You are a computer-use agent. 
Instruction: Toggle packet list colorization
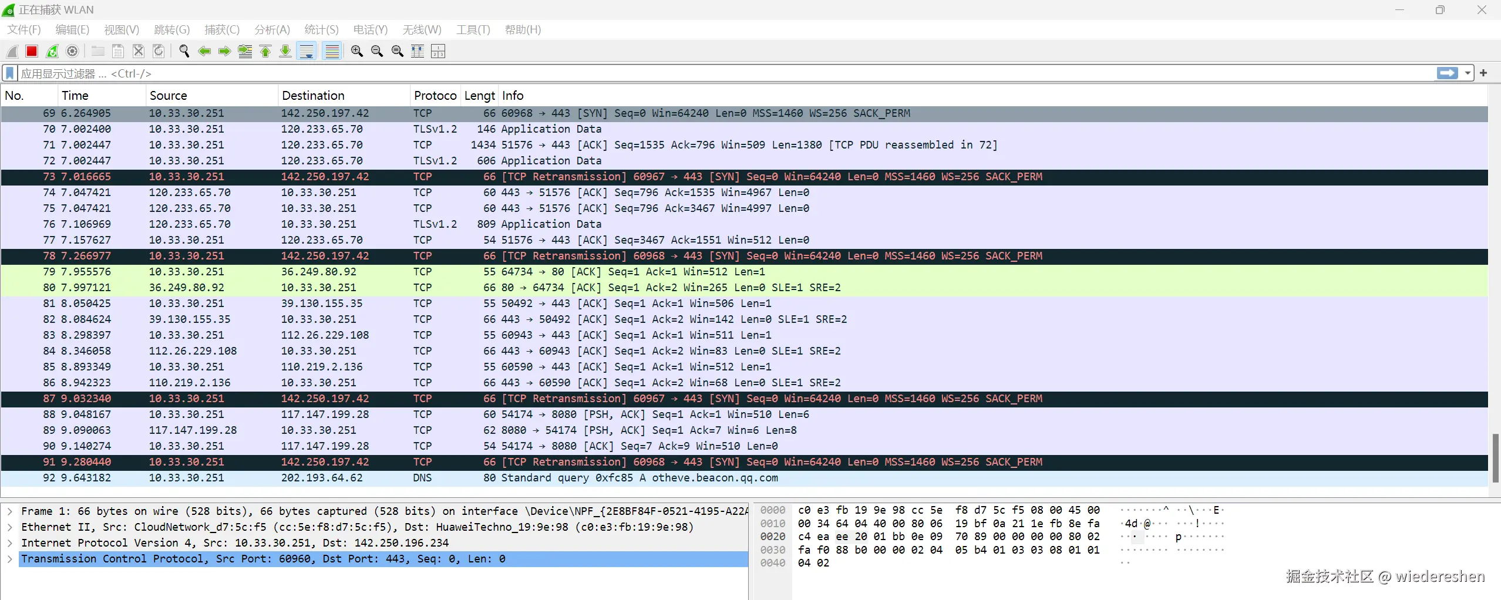[x=332, y=52]
